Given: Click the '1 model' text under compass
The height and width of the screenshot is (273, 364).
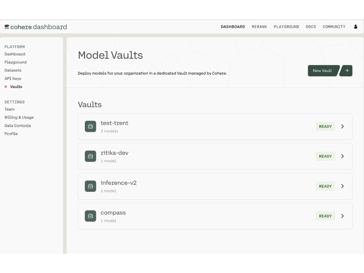Looking at the screenshot, I should click(109, 221).
